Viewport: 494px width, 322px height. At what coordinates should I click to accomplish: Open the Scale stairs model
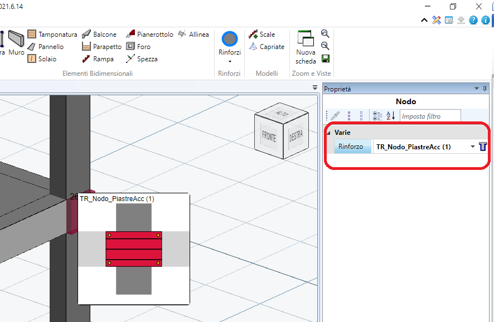point(262,35)
